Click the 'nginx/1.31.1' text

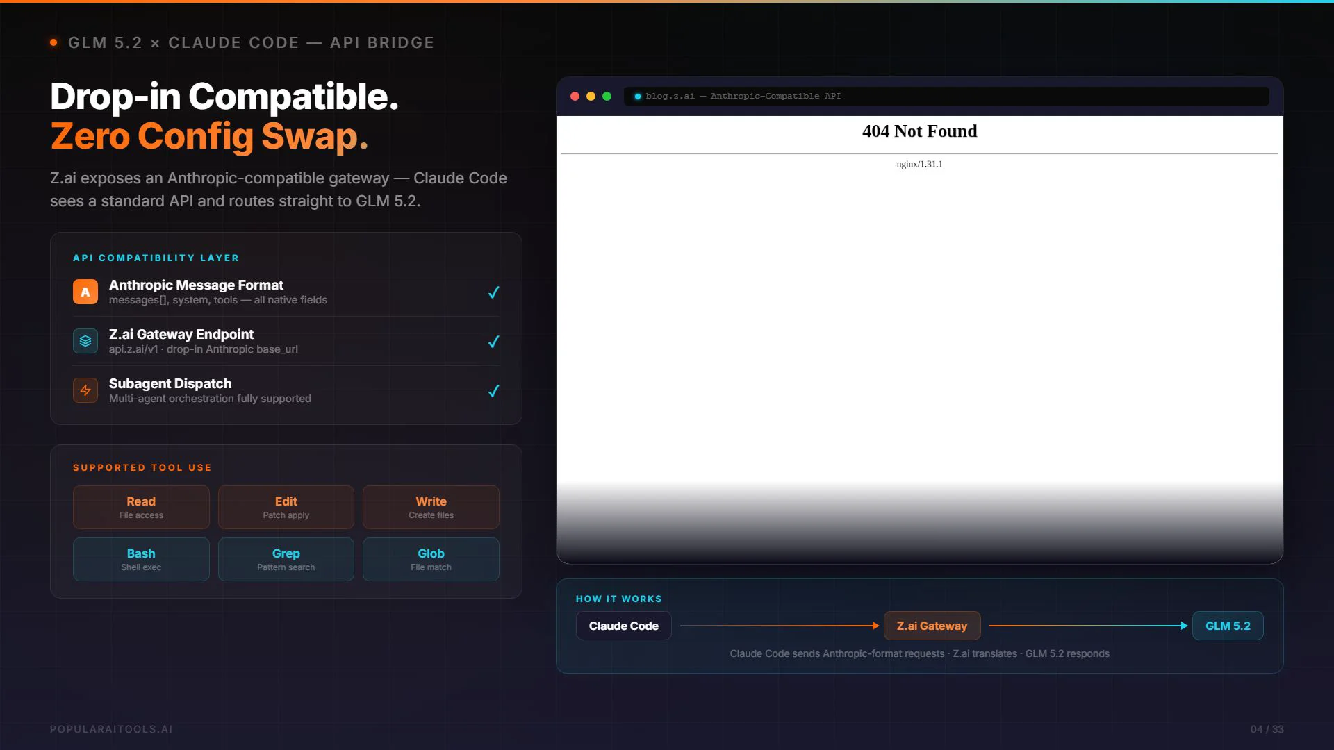click(919, 165)
